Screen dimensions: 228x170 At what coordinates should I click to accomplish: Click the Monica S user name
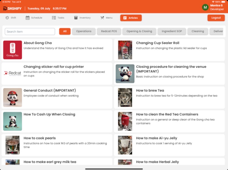point(216,5)
